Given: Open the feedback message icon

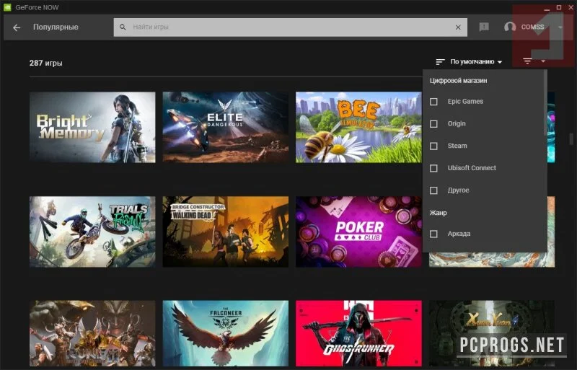Looking at the screenshot, I should 484,27.
